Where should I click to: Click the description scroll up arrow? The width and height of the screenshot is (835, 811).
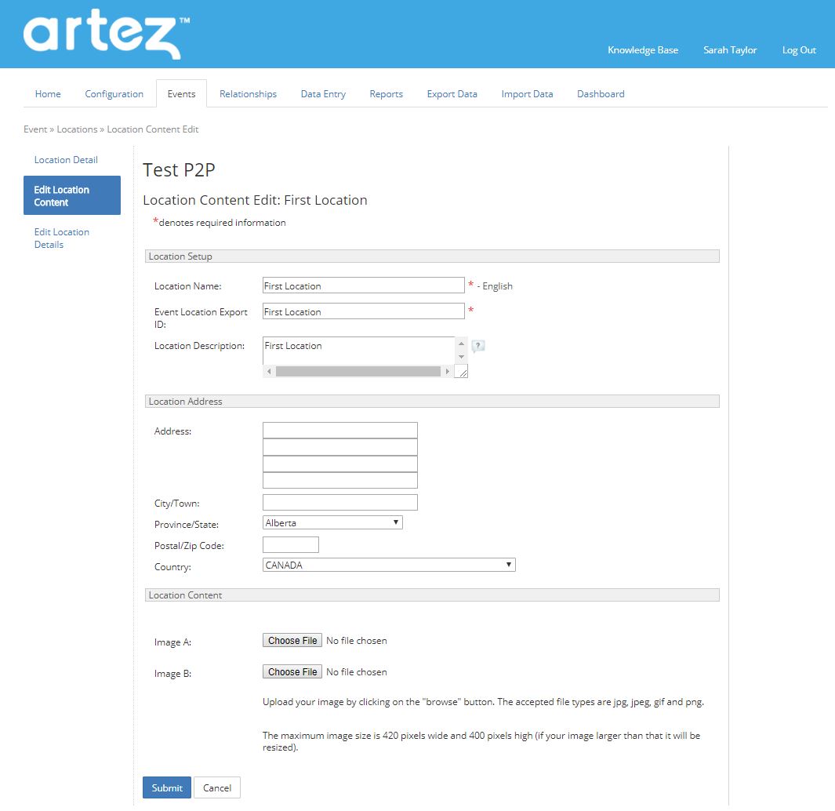pyautogui.click(x=461, y=343)
